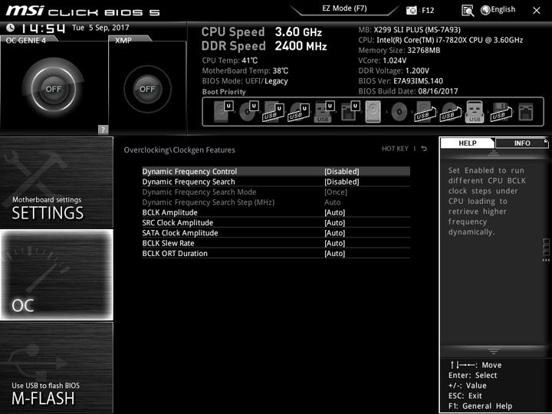Screen dimensions: 552x414
Task: Close the BIOS with the X button
Action: [x=537, y=11]
